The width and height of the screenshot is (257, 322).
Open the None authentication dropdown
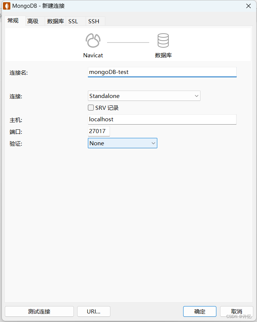(123, 143)
